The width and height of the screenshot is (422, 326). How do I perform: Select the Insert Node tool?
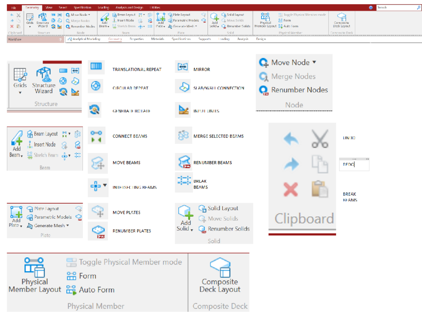(41, 145)
